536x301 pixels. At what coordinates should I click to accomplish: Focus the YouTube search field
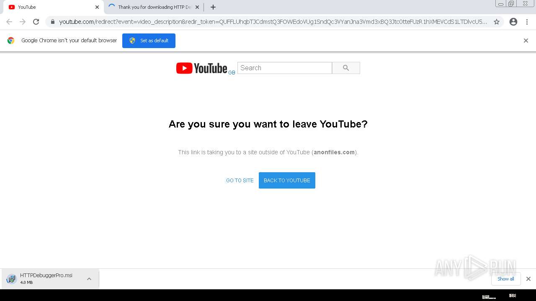(x=285, y=68)
